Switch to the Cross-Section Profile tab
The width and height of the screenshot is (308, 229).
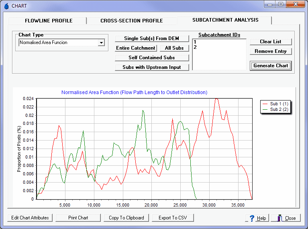[131, 20]
